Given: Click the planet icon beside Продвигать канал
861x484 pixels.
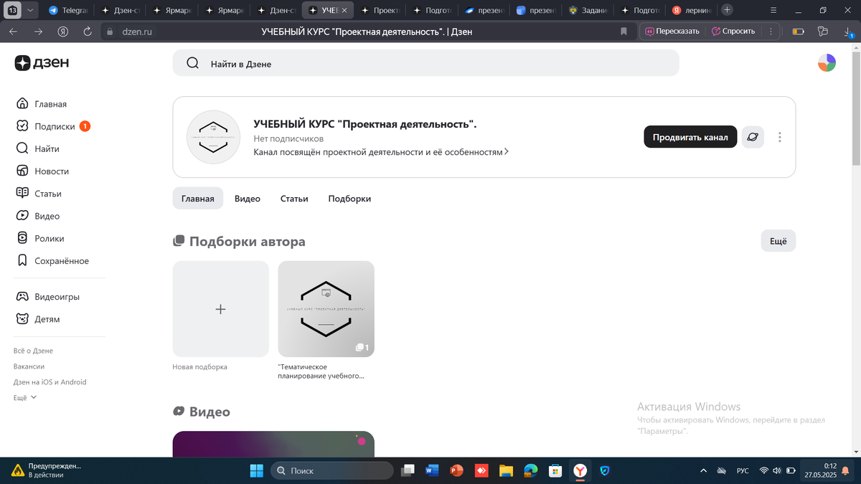Looking at the screenshot, I should point(753,137).
